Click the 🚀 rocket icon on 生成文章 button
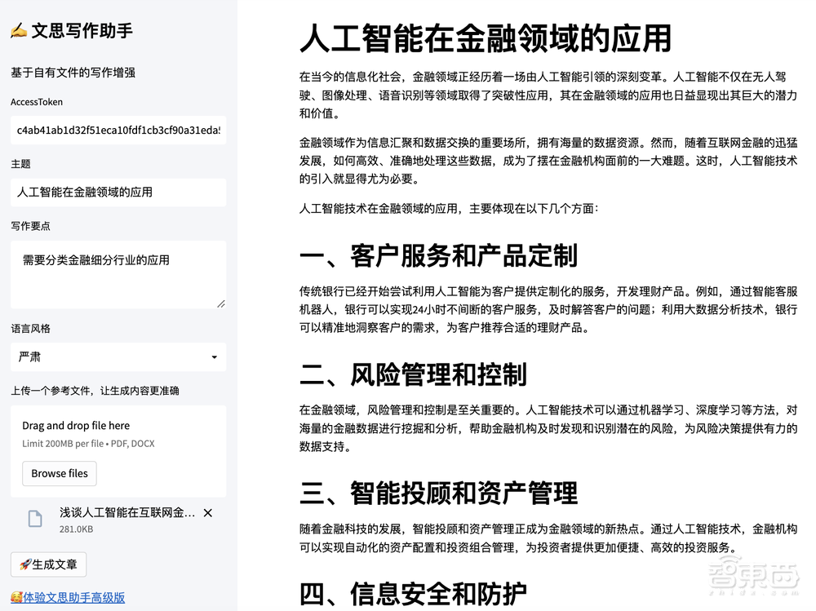 pyautogui.click(x=27, y=564)
